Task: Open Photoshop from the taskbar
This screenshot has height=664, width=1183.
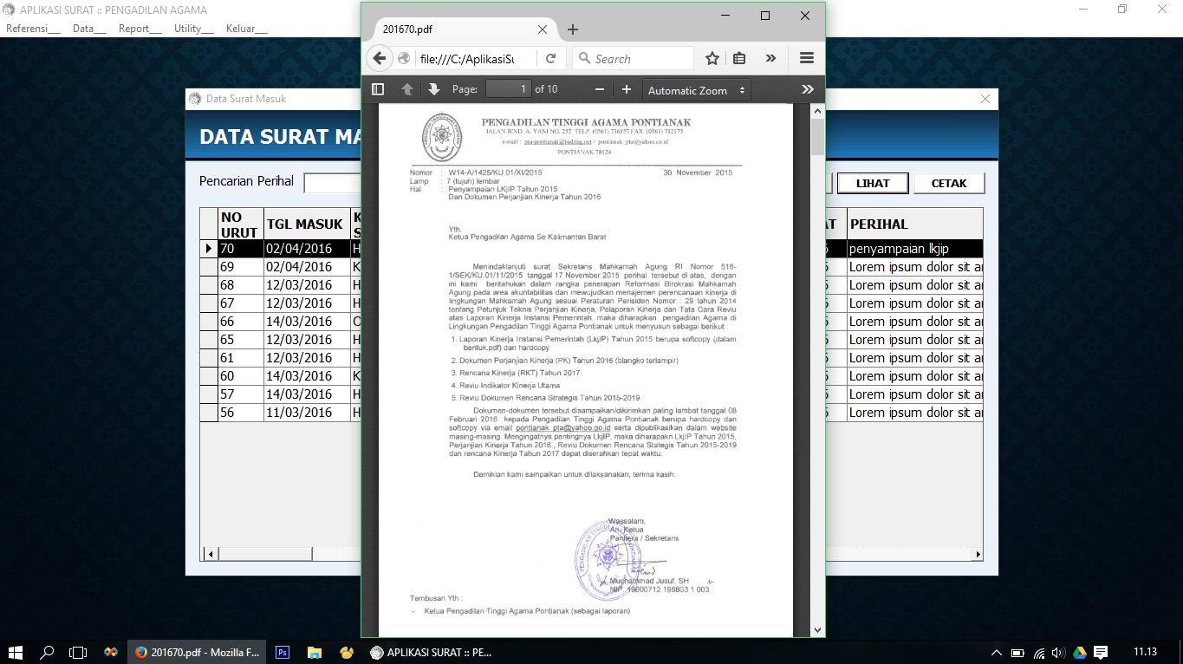Action: click(282, 651)
